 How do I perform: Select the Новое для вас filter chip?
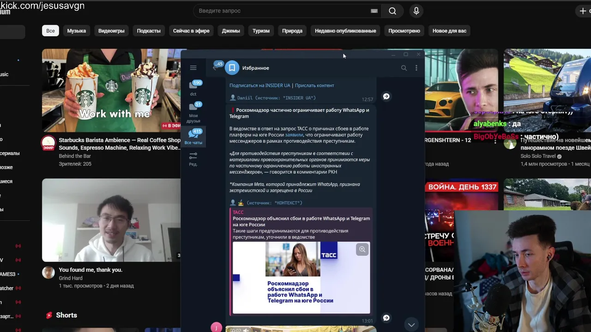(x=449, y=31)
